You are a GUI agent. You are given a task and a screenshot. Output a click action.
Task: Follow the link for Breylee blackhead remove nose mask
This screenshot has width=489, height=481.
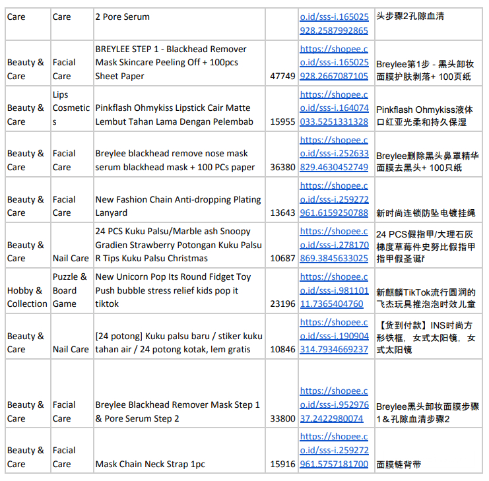click(334, 154)
